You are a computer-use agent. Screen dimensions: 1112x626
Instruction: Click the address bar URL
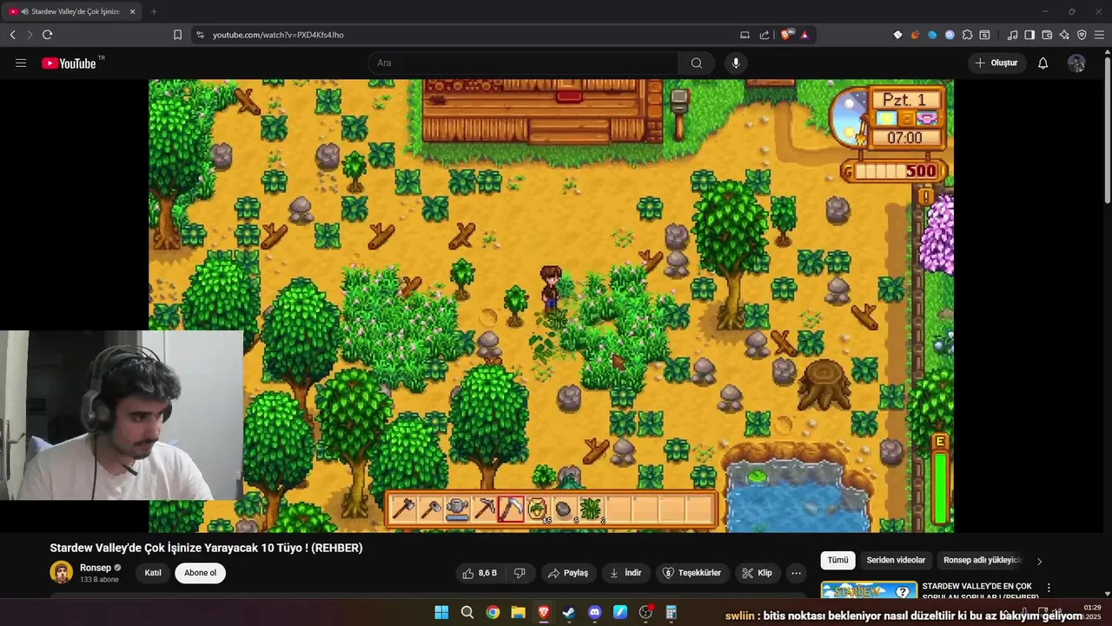tap(278, 35)
